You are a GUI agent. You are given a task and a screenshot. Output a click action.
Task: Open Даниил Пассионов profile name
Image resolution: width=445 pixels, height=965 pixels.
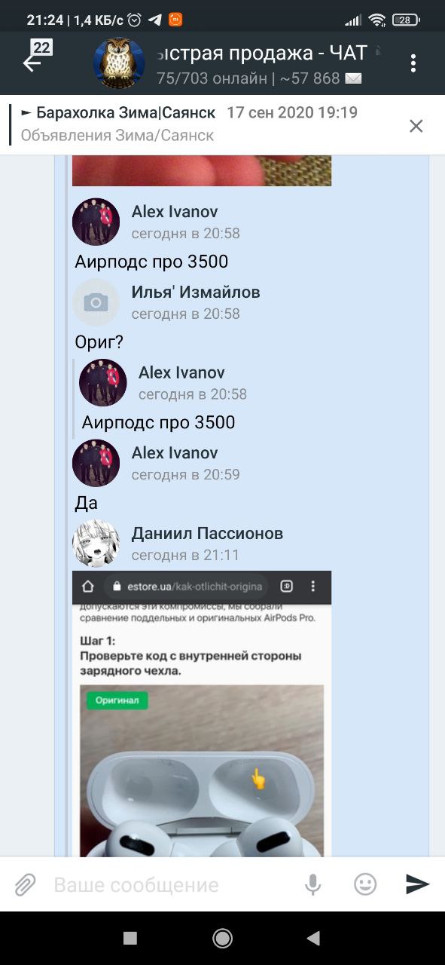207,534
